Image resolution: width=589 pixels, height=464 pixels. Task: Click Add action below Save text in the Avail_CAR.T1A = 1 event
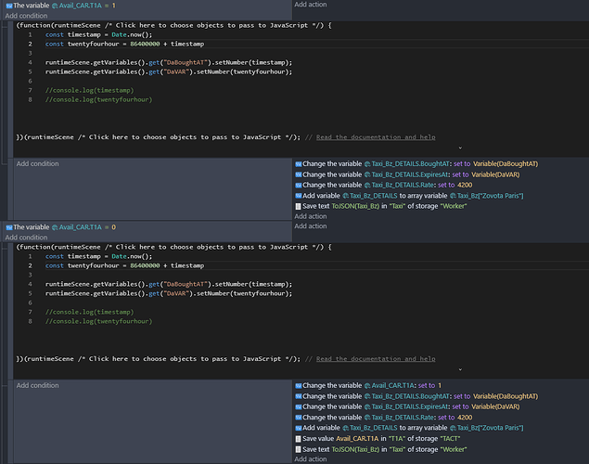[x=311, y=216]
